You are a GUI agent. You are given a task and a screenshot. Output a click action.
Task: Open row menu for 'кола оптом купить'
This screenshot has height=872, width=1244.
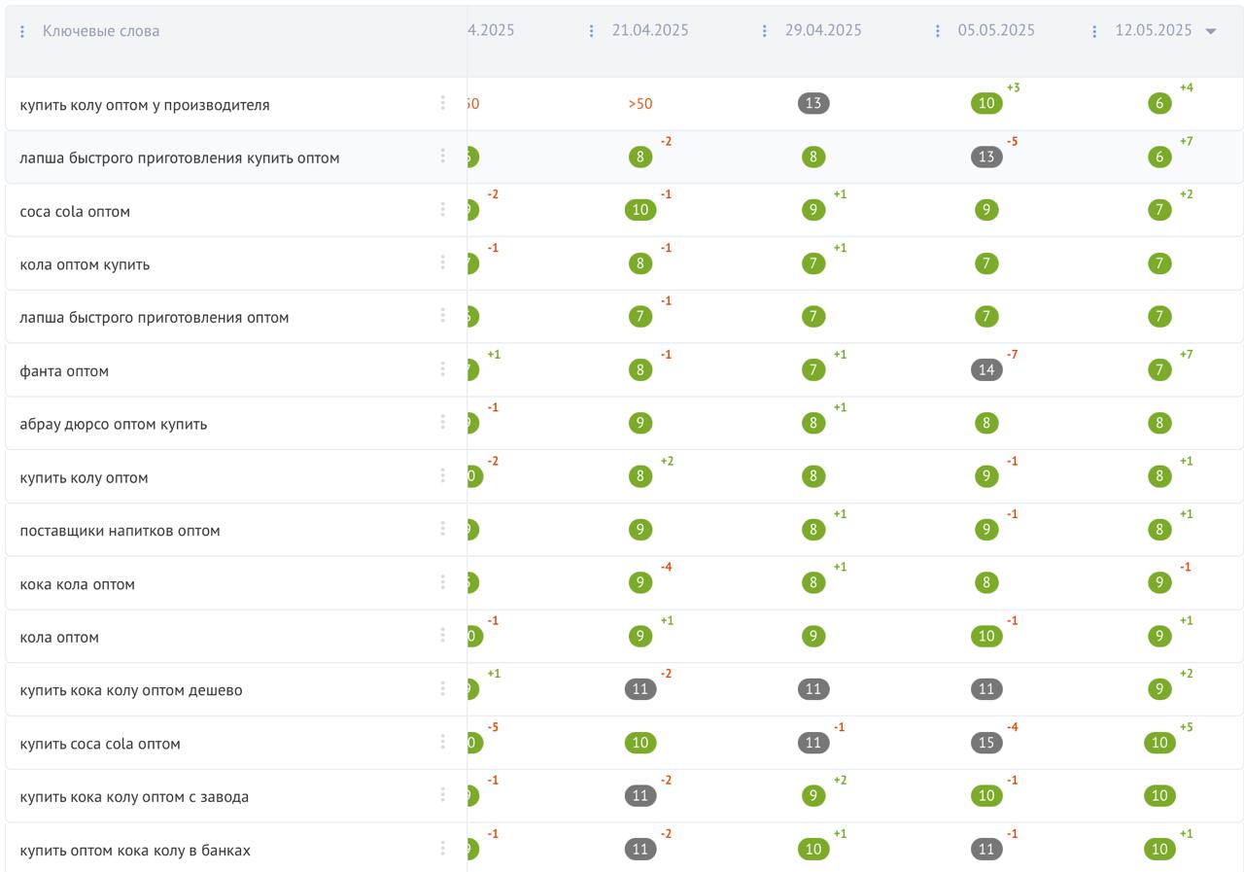coord(442,262)
